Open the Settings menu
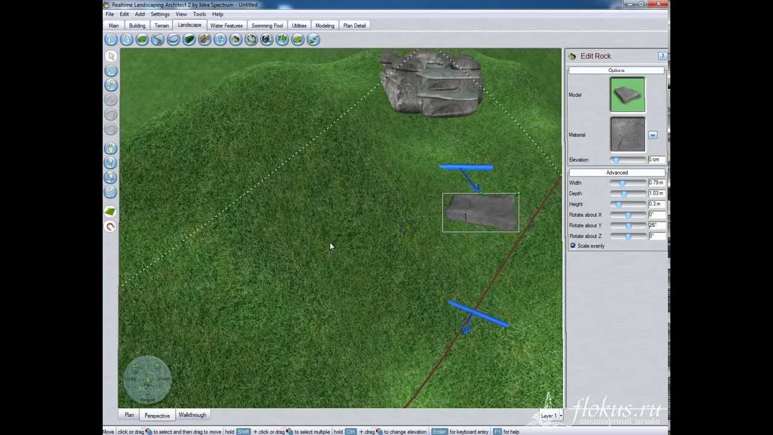 coord(160,14)
